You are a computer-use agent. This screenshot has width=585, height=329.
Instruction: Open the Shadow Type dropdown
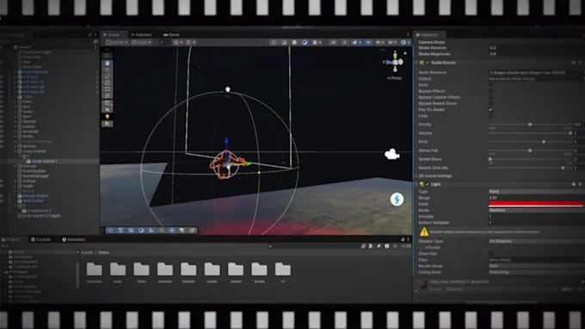pos(536,241)
